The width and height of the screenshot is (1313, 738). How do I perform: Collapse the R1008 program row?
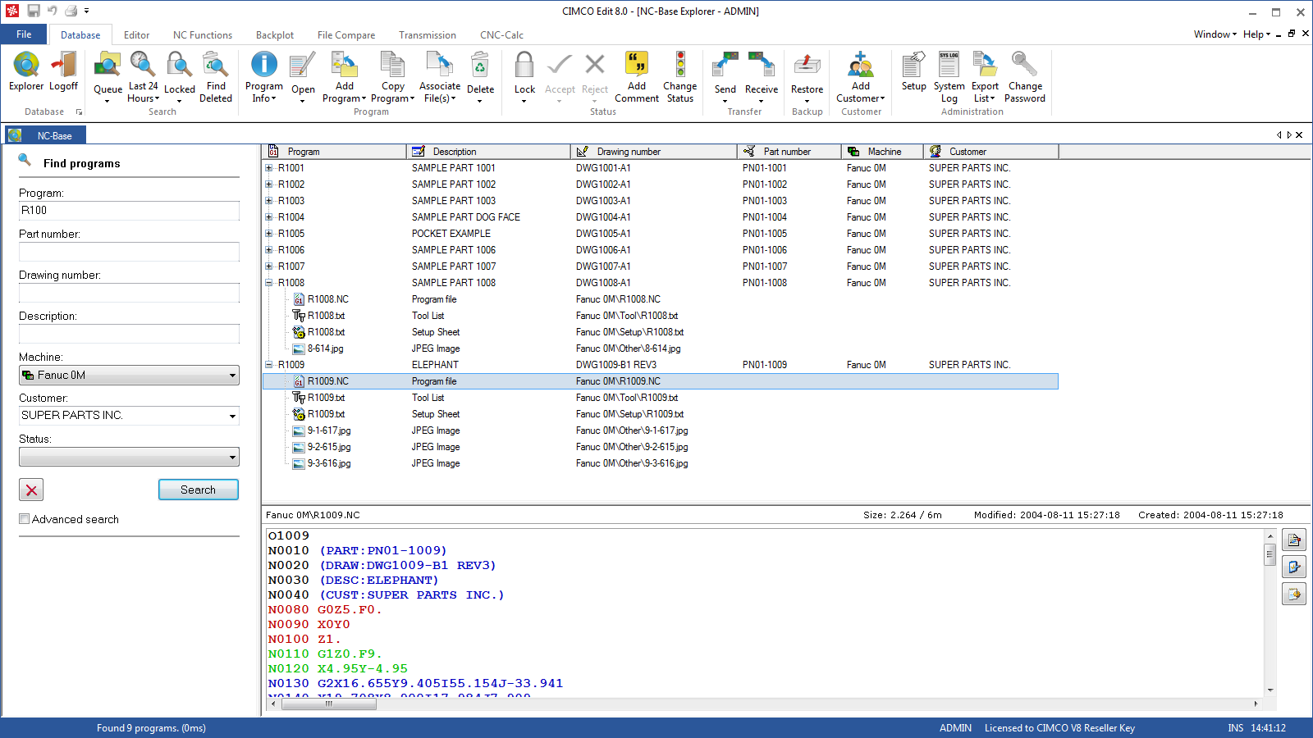[x=268, y=283]
